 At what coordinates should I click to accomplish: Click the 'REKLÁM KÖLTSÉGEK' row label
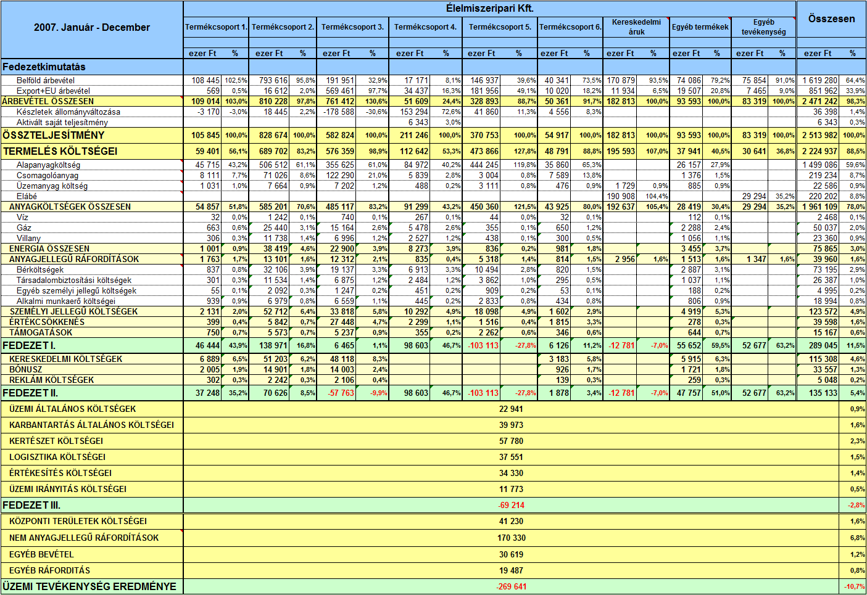point(52,380)
